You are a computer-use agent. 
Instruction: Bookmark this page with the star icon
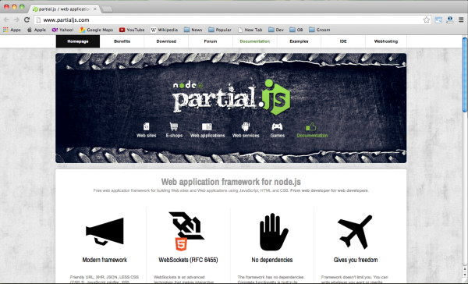pyautogui.click(x=426, y=20)
